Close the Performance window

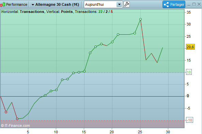point(199,4)
